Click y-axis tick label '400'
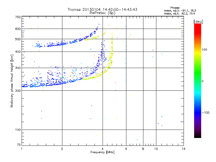The image size is (216, 162). (18, 52)
